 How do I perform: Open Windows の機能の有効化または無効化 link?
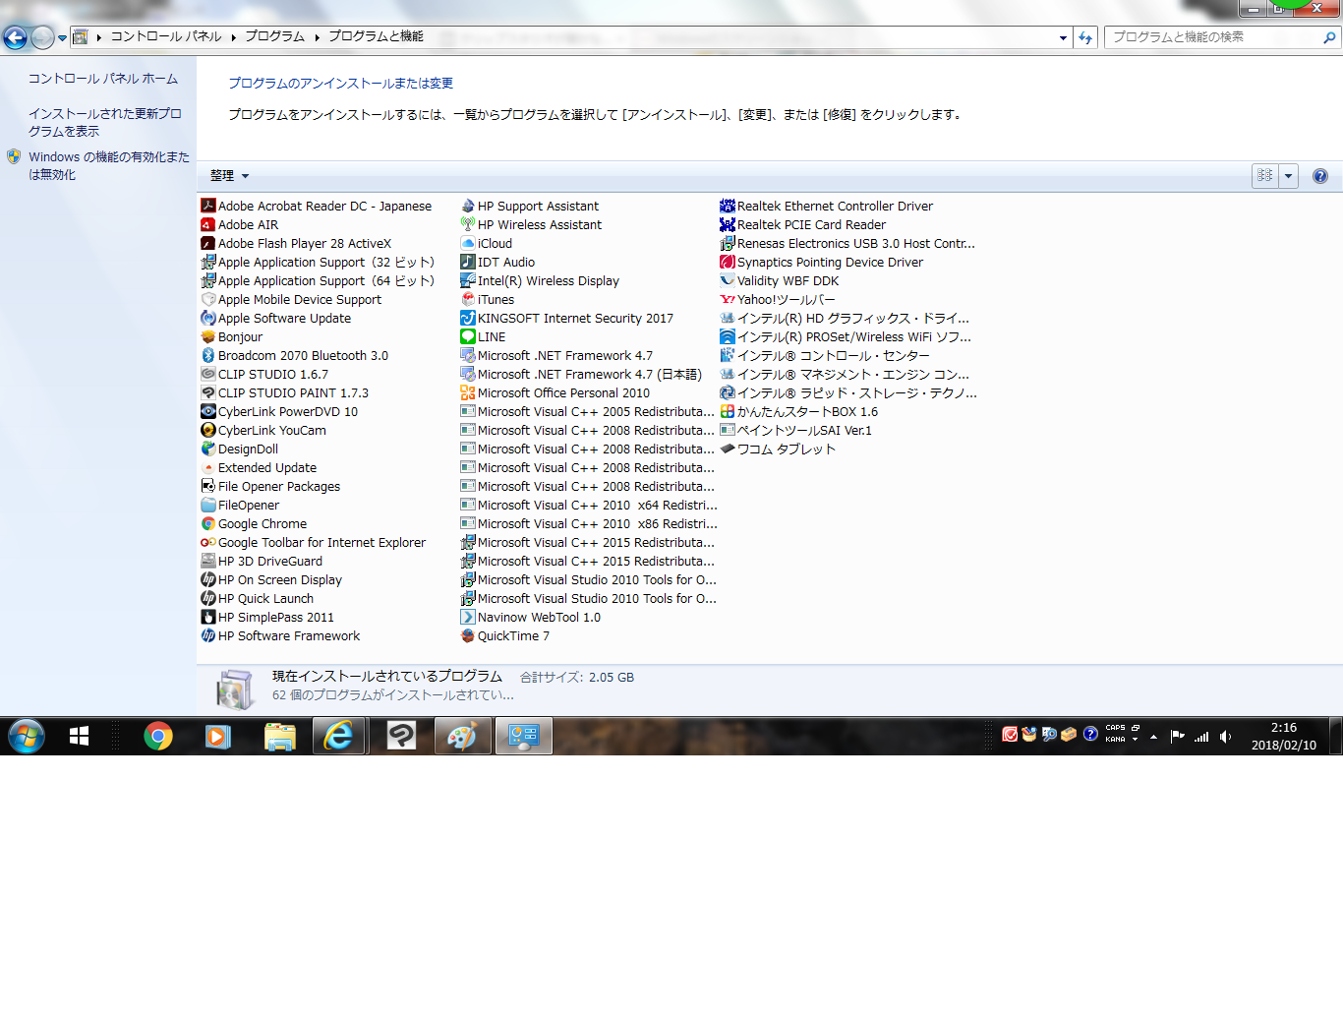click(109, 165)
